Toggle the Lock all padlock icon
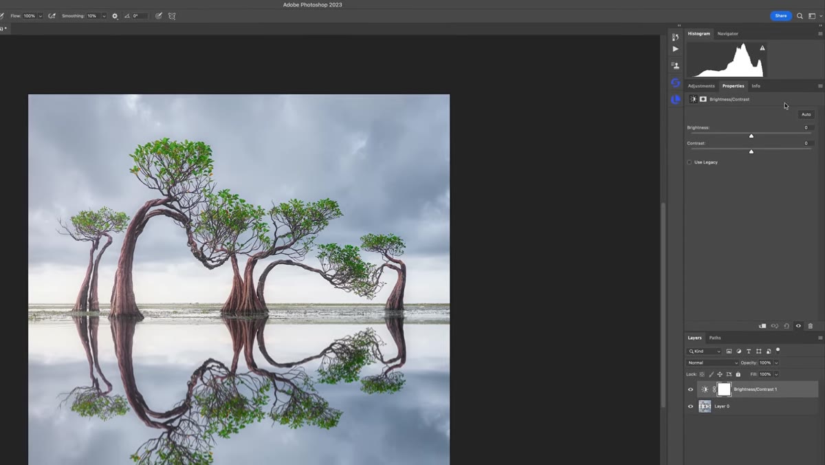The image size is (825, 465). 738,374
